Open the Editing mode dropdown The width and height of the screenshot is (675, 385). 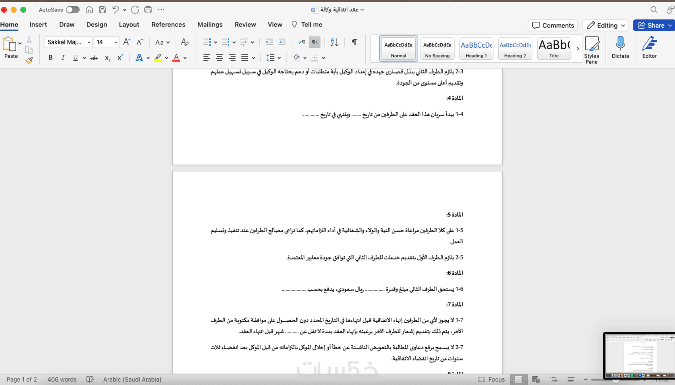click(x=606, y=25)
